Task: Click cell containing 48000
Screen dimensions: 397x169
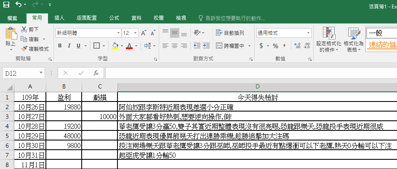Action: pyautogui.click(x=64, y=136)
